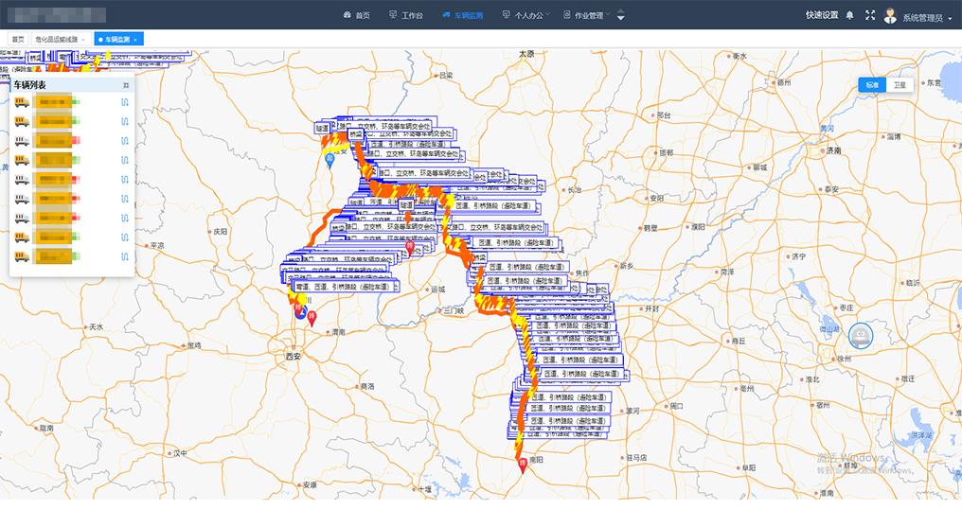Image resolution: width=962 pixels, height=527 pixels.
Task: Click the 西安 city label on map
Action: click(294, 356)
